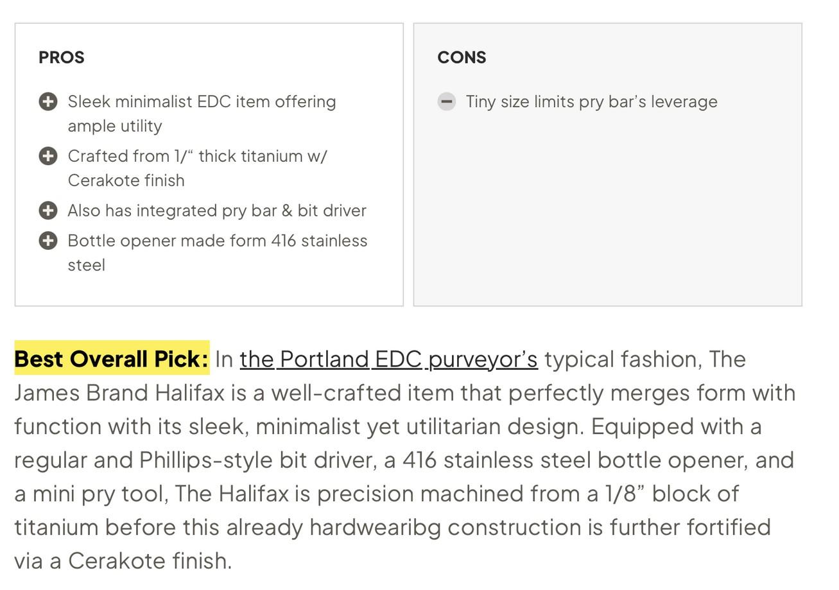Click the plus icon beside "Sleek minimalist EDC item"
The width and height of the screenshot is (839, 590).
48,101
